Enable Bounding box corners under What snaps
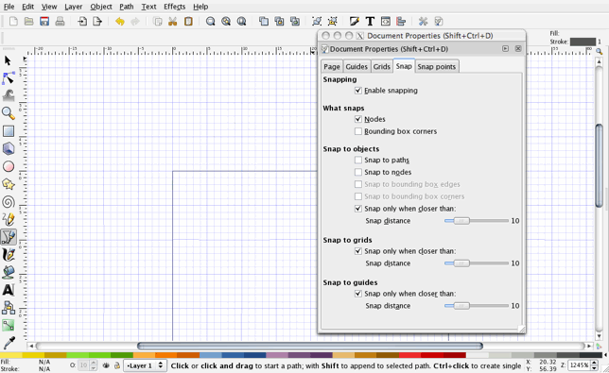The width and height of the screenshot is (609, 373). (358, 131)
